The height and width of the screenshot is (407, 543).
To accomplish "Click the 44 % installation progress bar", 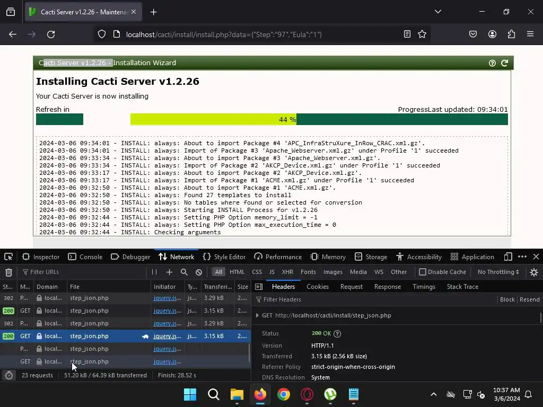I will 319,119.
